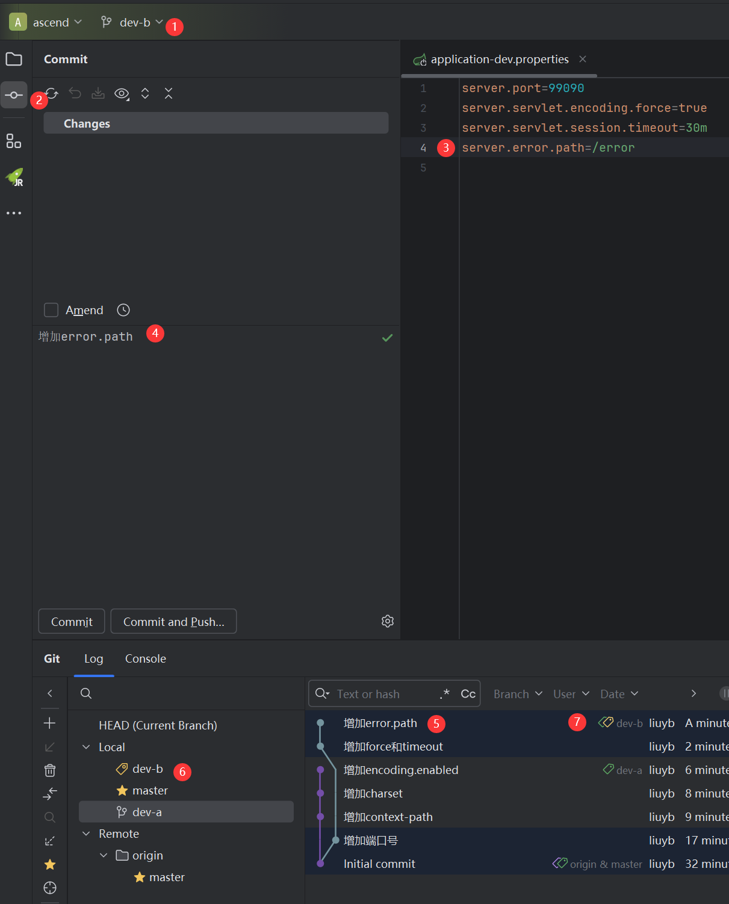Switch to the Console tab
The width and height of the screenshot is (729, 904).
[146, 658]
